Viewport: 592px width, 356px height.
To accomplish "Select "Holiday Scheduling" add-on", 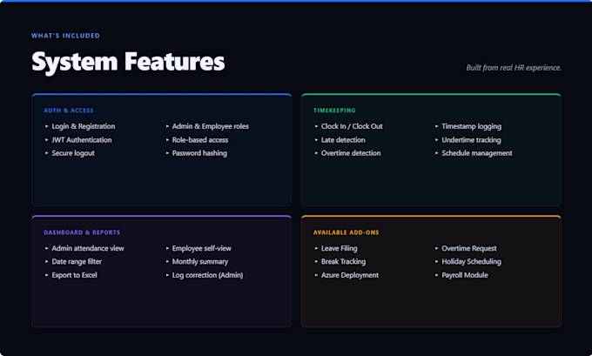I will [472, 262].
